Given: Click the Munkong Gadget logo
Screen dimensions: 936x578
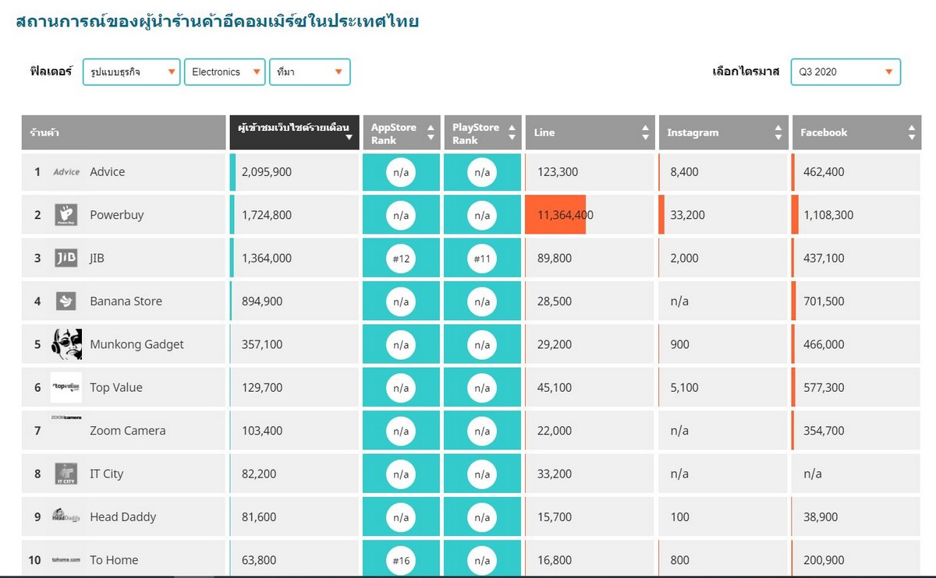Looking at the screenshot, I should coord(66,344).
